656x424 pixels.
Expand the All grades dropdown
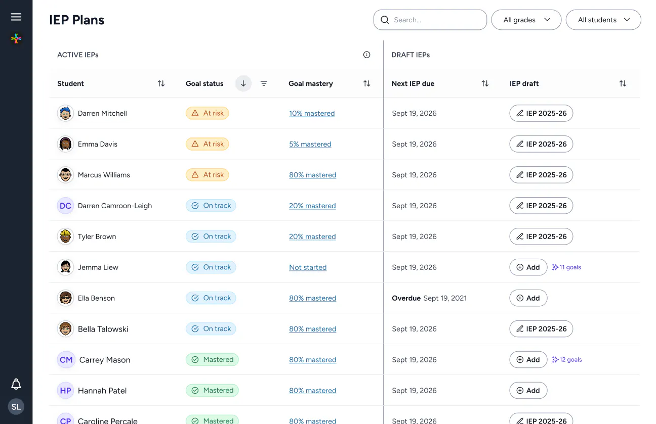point(526,20)
